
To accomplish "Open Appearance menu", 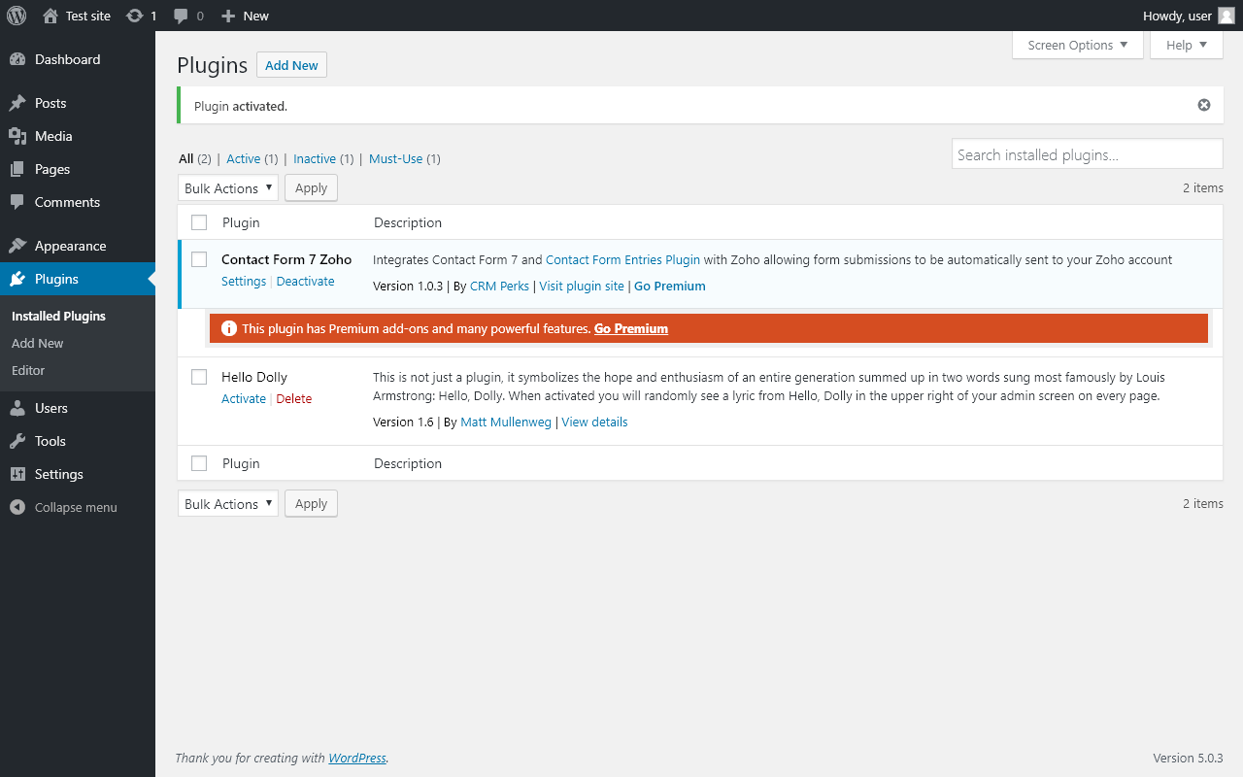I will [x=70, y=246].
